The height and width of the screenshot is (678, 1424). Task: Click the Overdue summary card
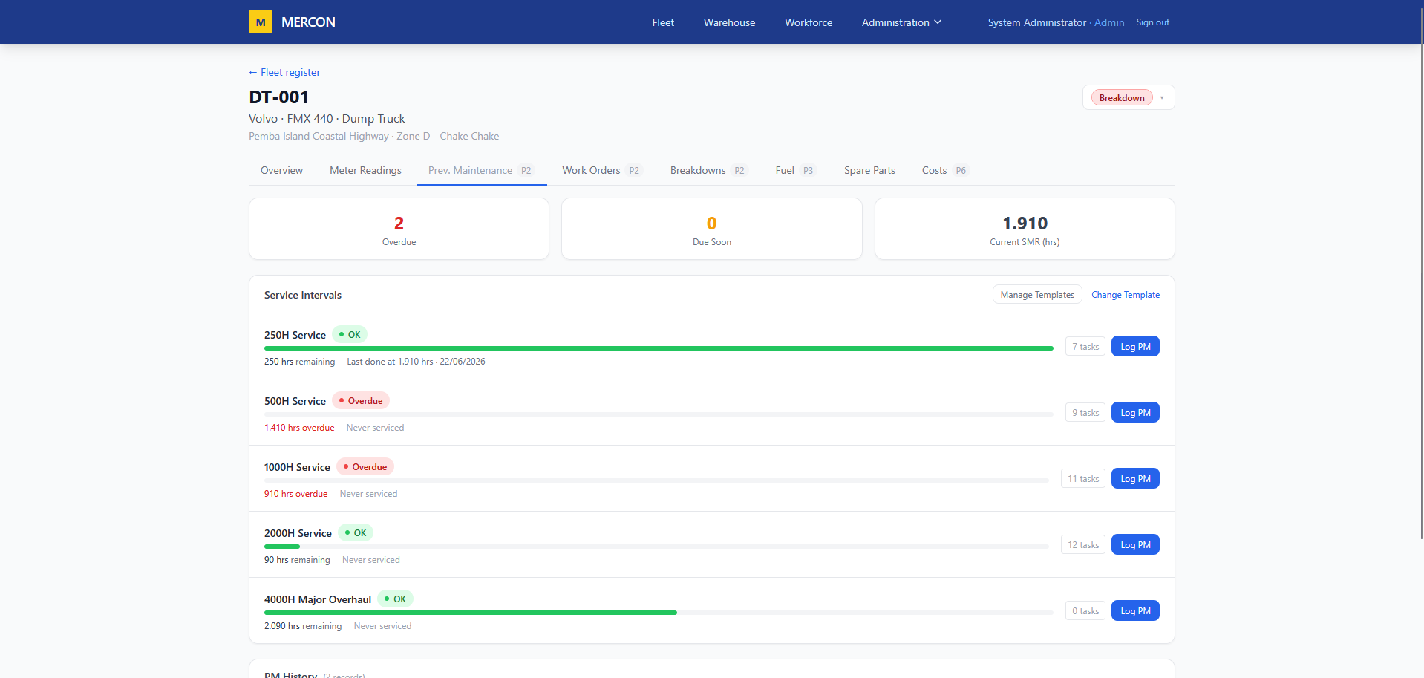(399, 229)
